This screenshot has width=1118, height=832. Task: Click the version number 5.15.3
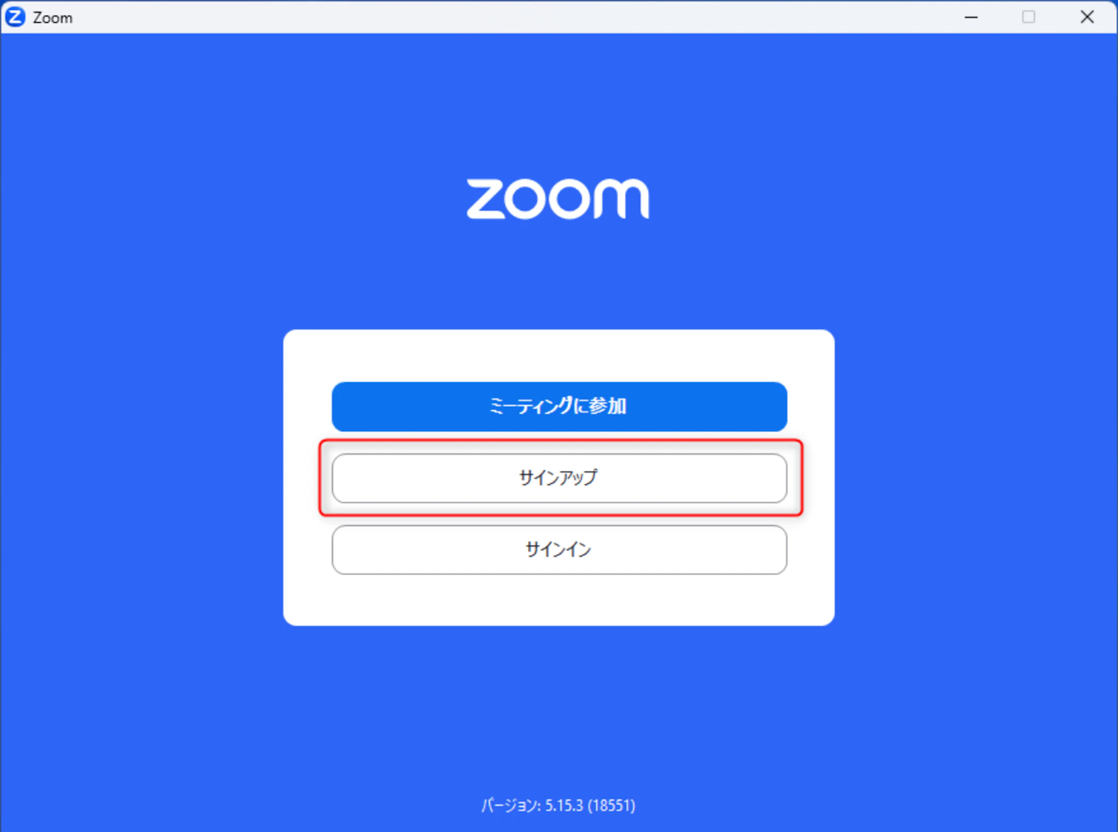pos(564,805)
